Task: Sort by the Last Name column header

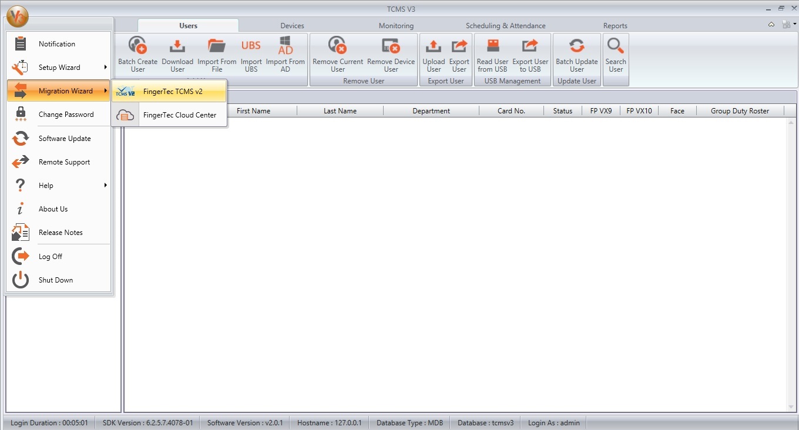Action: [340, 111]
